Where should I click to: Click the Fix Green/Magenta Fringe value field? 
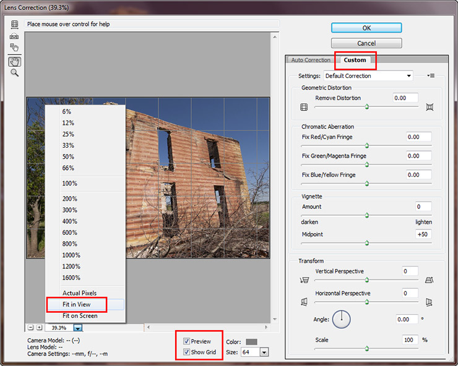click(419, 156)
